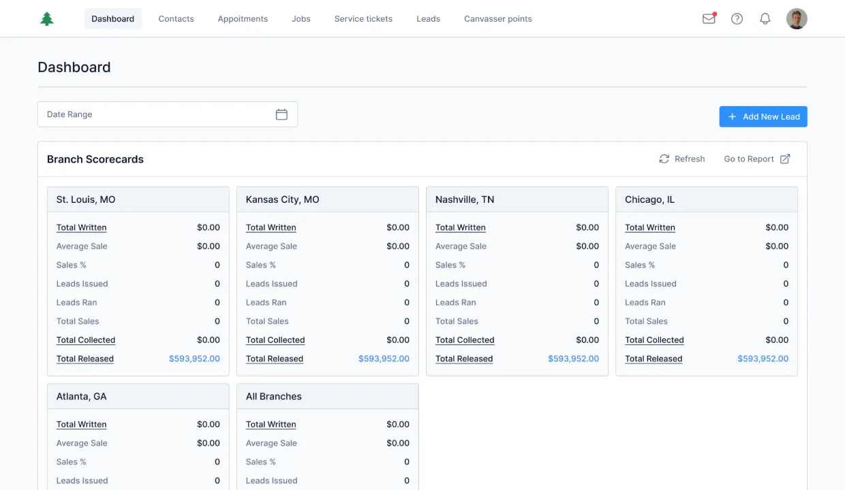Select the Kansas City, MO card header
Viewport: 845px width, 490px height.
coord(328,199)
